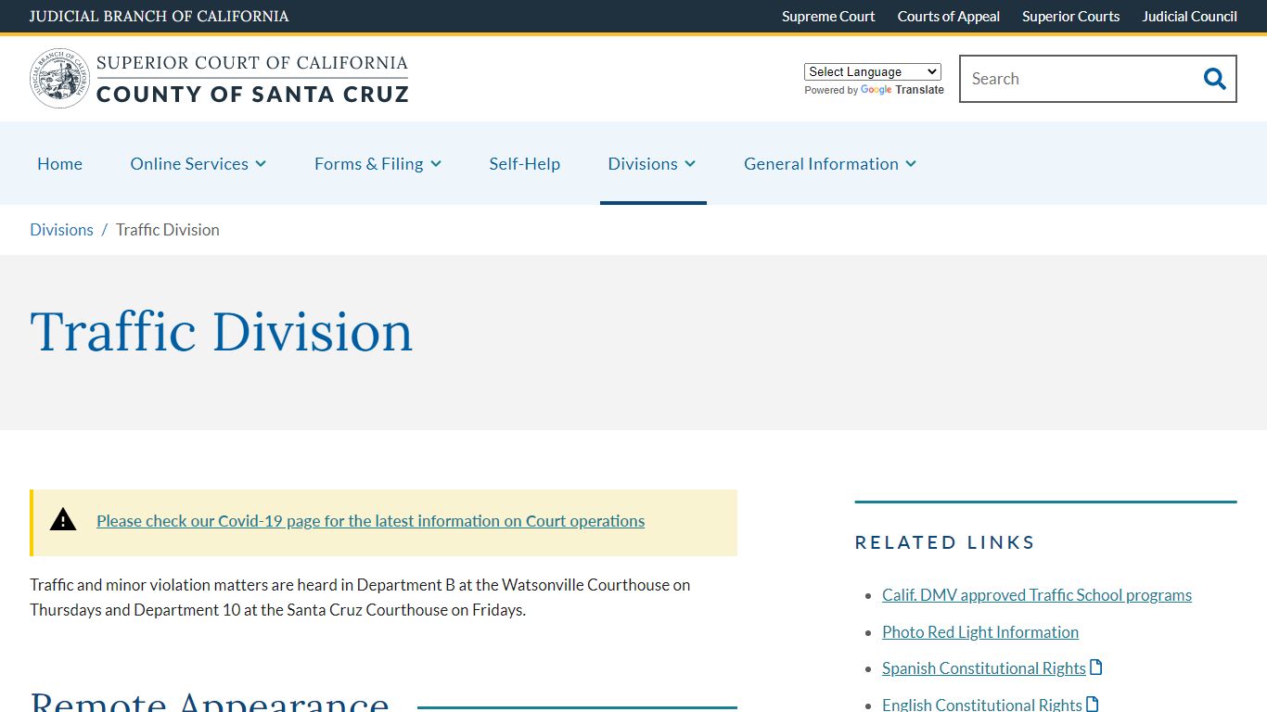This screenshot has height=712, width=1267.
Task: Click the Superior Courts link
Action: [x=1071, y=17]
